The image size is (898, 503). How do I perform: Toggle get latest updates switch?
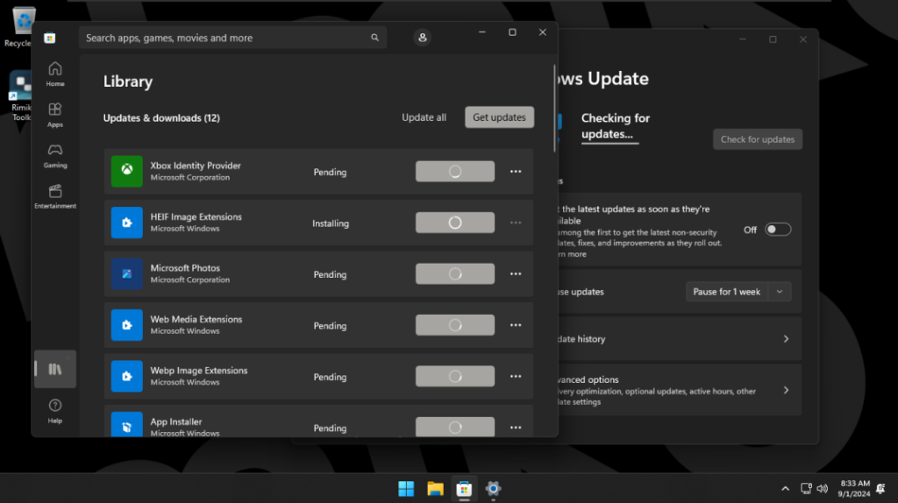778,230
